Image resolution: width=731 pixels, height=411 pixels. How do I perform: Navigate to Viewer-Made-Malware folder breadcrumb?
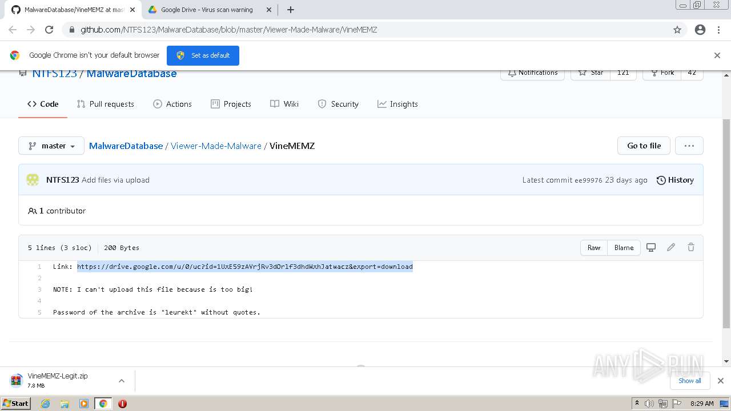(x=216, y=146)
